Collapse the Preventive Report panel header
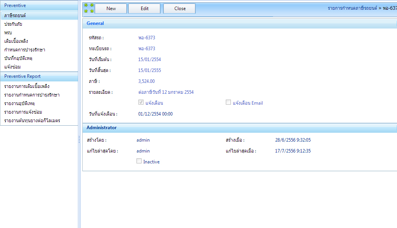 click(39, 76)
